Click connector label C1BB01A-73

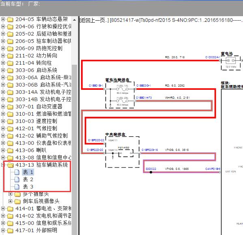[x=144, y=97]
